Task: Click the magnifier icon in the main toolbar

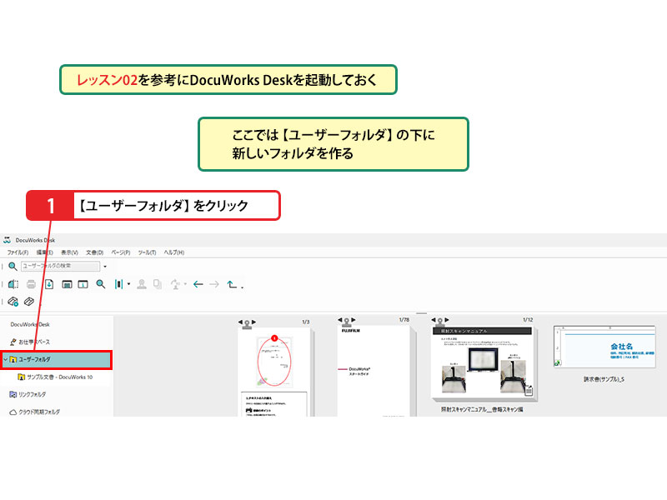Action: [100, 284]
